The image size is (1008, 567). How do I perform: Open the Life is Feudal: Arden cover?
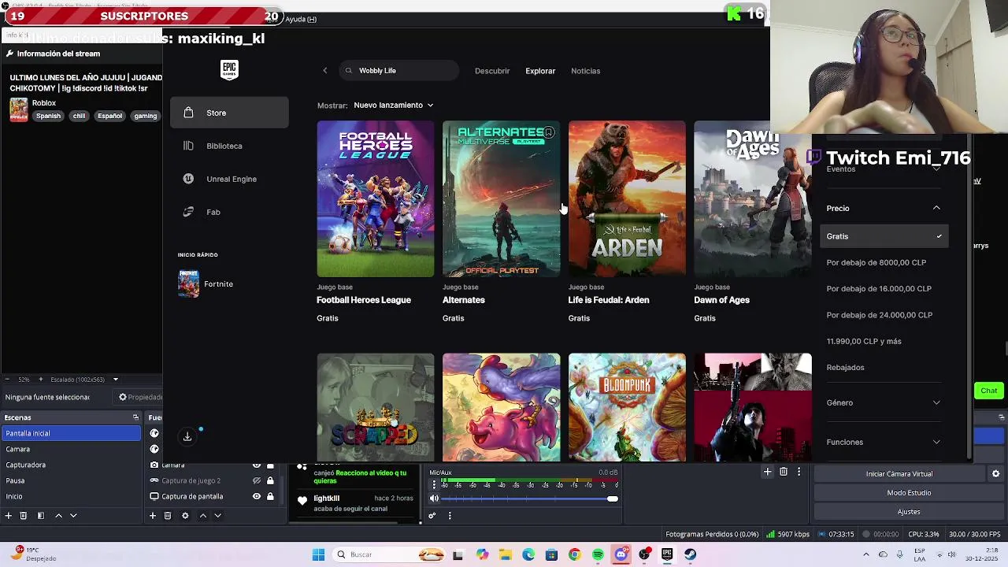coord(627,198)
